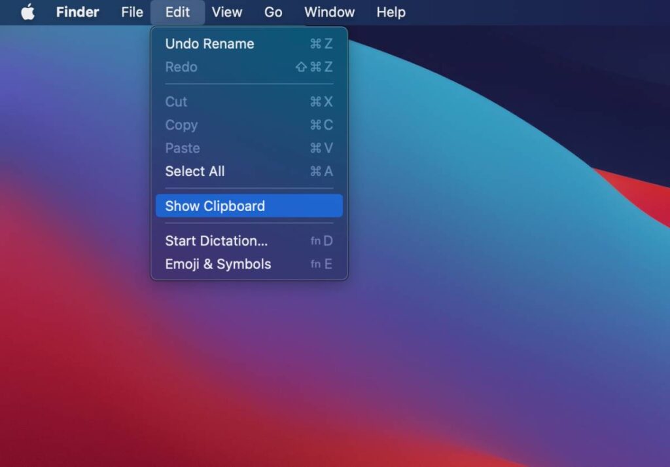
Task: Open the File menu
Action: point(131,12)
